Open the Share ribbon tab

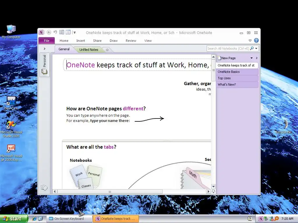coord(97,41)
